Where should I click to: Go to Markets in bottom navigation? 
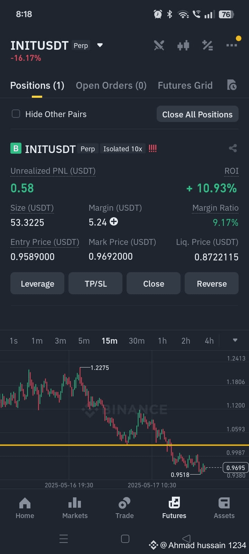pos(75,508)
